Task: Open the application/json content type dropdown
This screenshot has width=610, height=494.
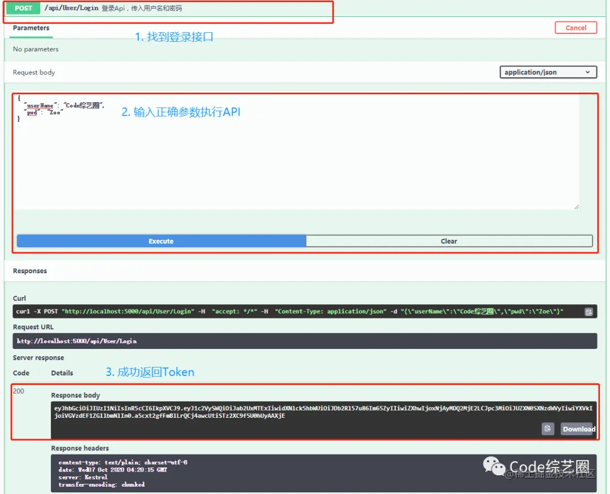Action: pos(548,72)
